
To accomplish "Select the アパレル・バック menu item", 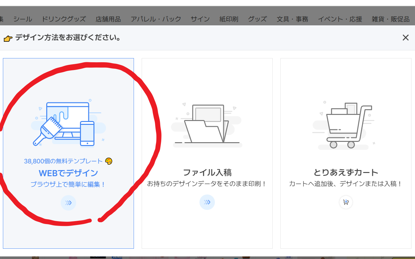I will [156, 19].
